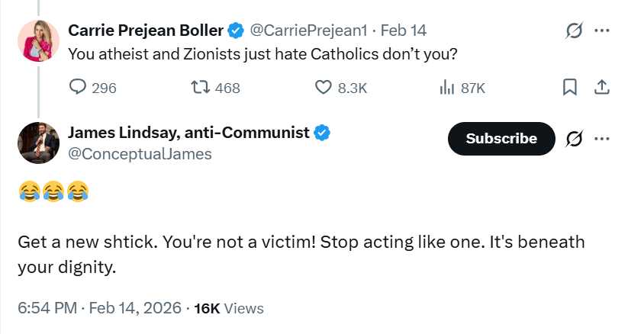View analytics showing 87K views
Screen dimensions: 628x334
(447, 88)
